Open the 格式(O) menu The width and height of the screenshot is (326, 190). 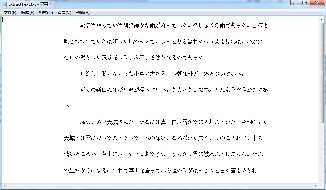click(46, 13)
